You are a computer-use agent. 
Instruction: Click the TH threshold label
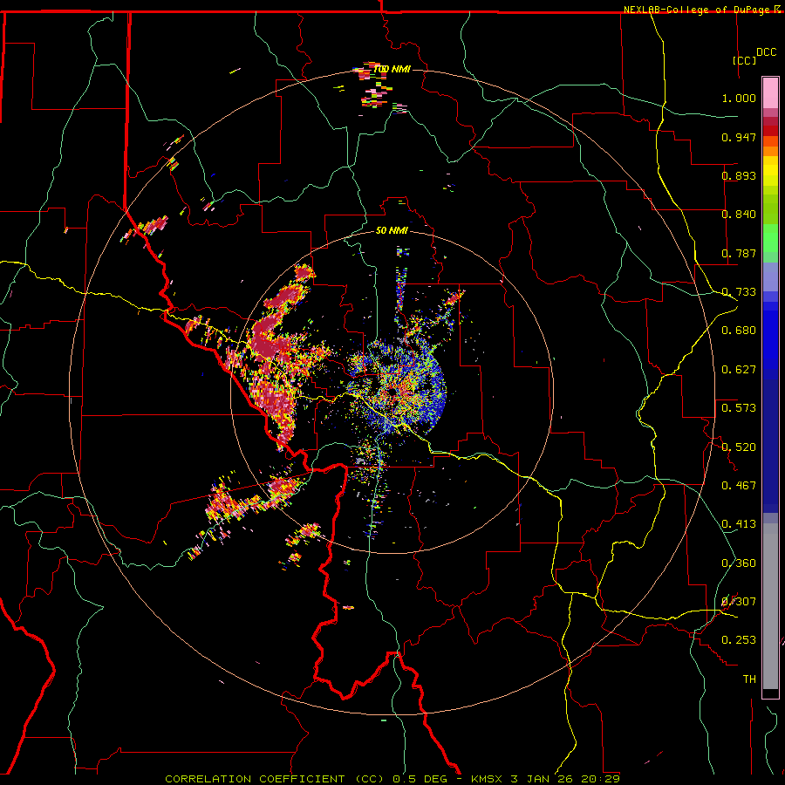tap(749, 679)
